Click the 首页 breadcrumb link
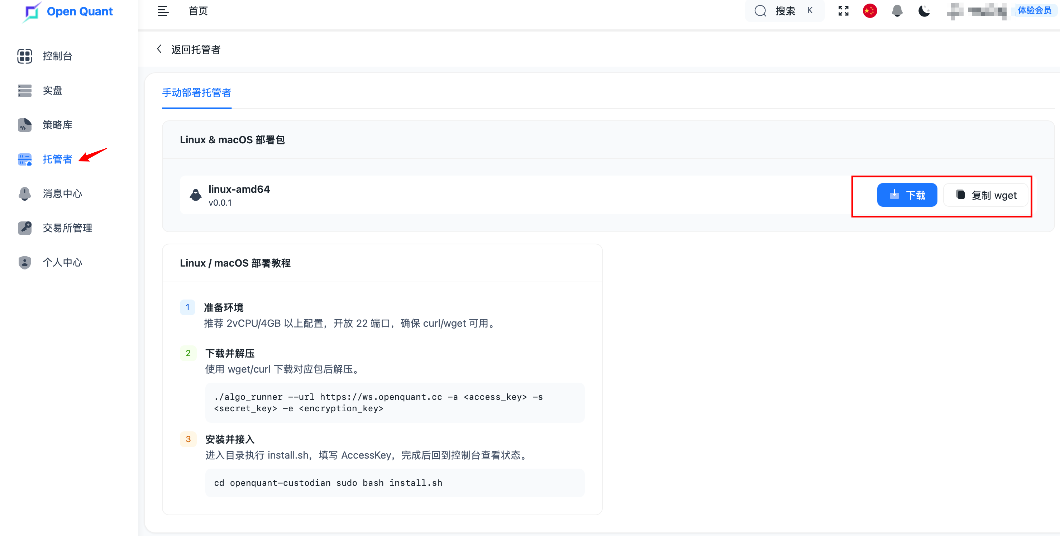Image resolution: width=1060 pixels, height=536 pixels. (198, 11)
